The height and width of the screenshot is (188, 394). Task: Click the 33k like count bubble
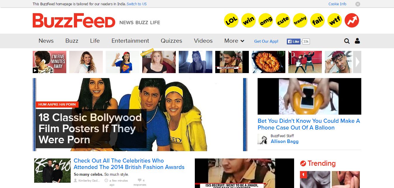[x=306, y=42]
